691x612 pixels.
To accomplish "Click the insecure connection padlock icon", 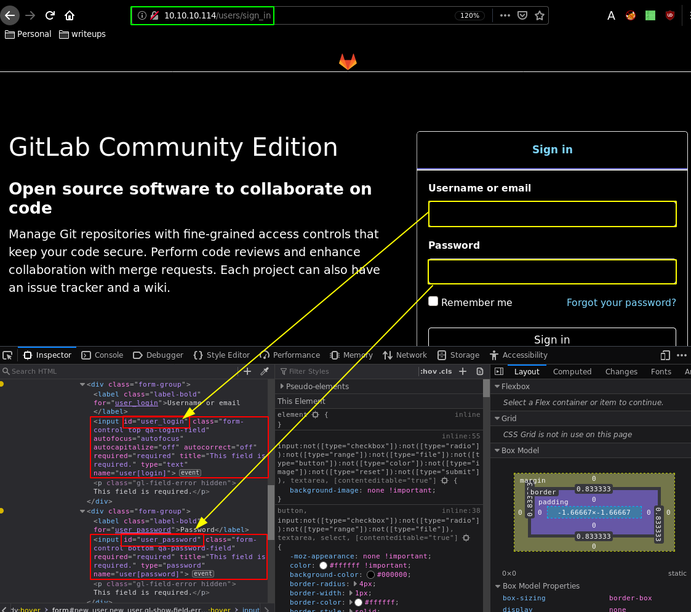I will click(154, 15).
